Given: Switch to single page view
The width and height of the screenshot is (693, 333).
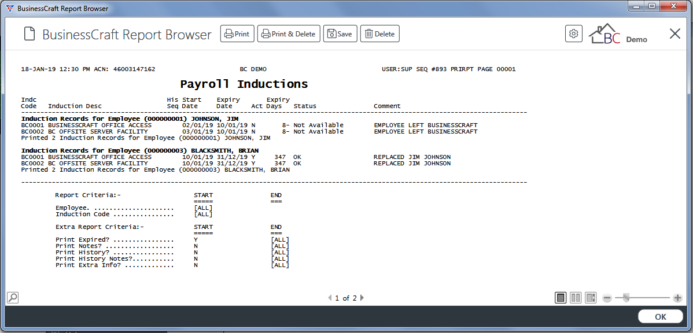Looking at the screenshot, I should pyautogui.click(x=561, y=298).
